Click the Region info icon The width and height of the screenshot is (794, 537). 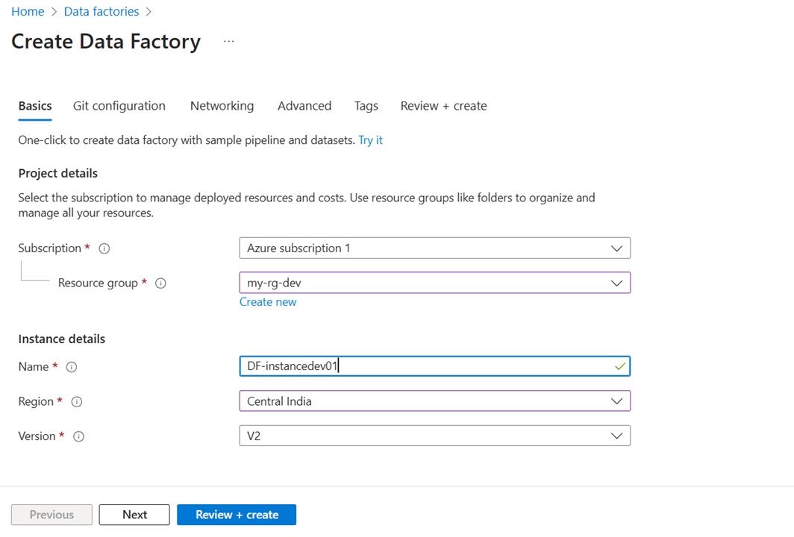(x=76, y=401)
